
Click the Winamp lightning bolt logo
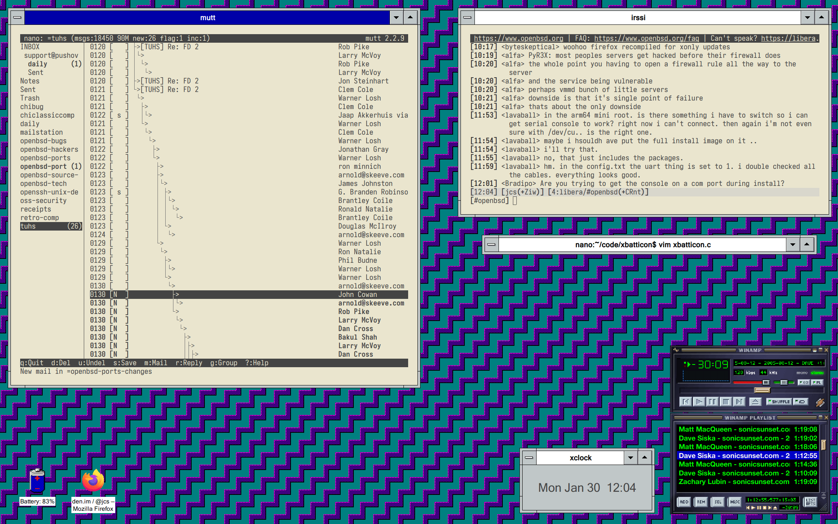(x=820, y=403)
